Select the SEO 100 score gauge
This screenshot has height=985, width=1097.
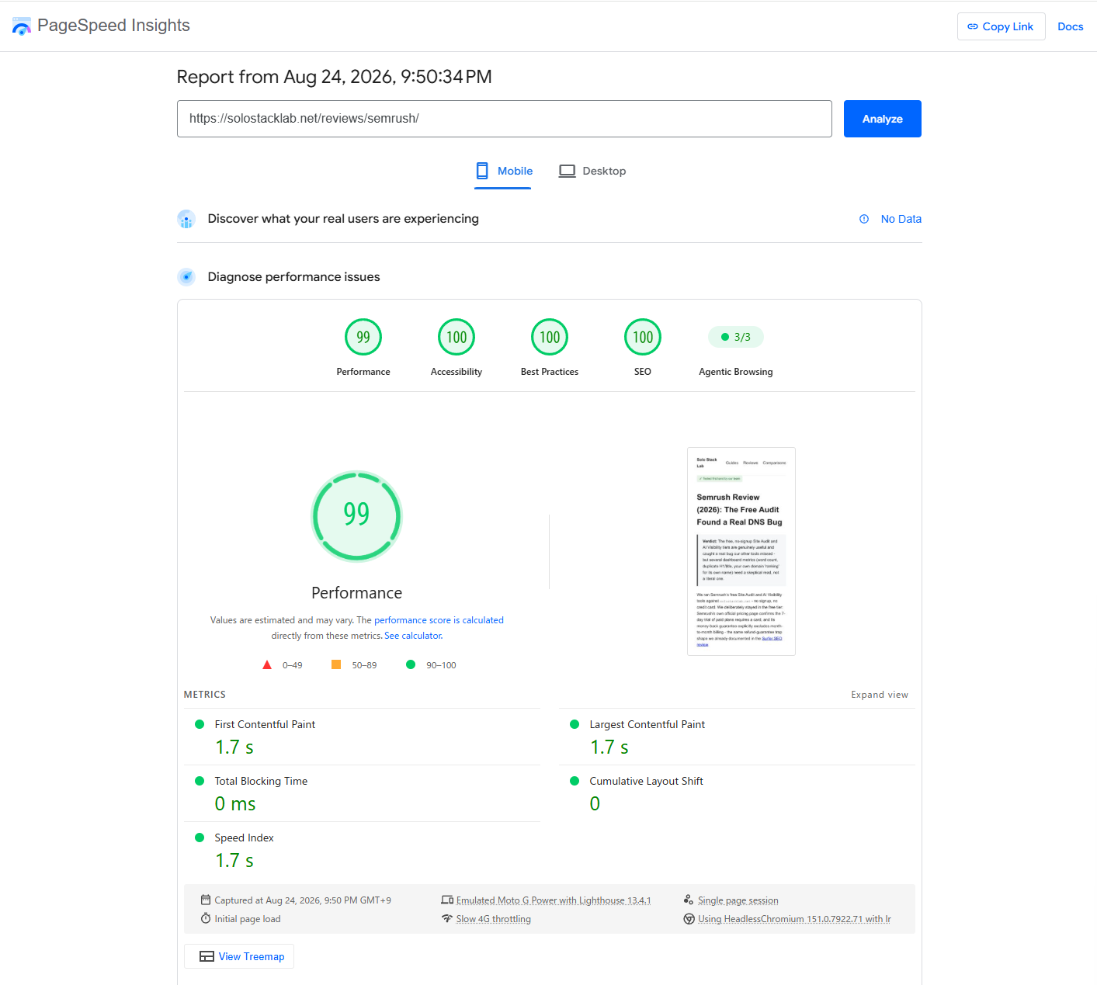pos(643,337)
